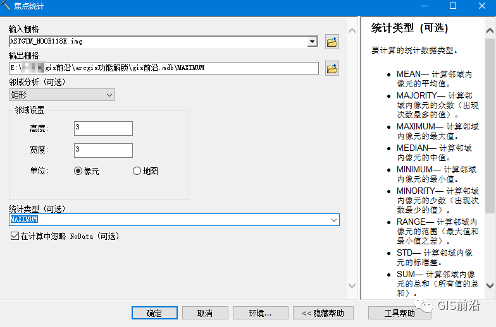Click the hammer tool icon in title bar
The width and height of the screenshot is (496, 327).
point(6,5)
